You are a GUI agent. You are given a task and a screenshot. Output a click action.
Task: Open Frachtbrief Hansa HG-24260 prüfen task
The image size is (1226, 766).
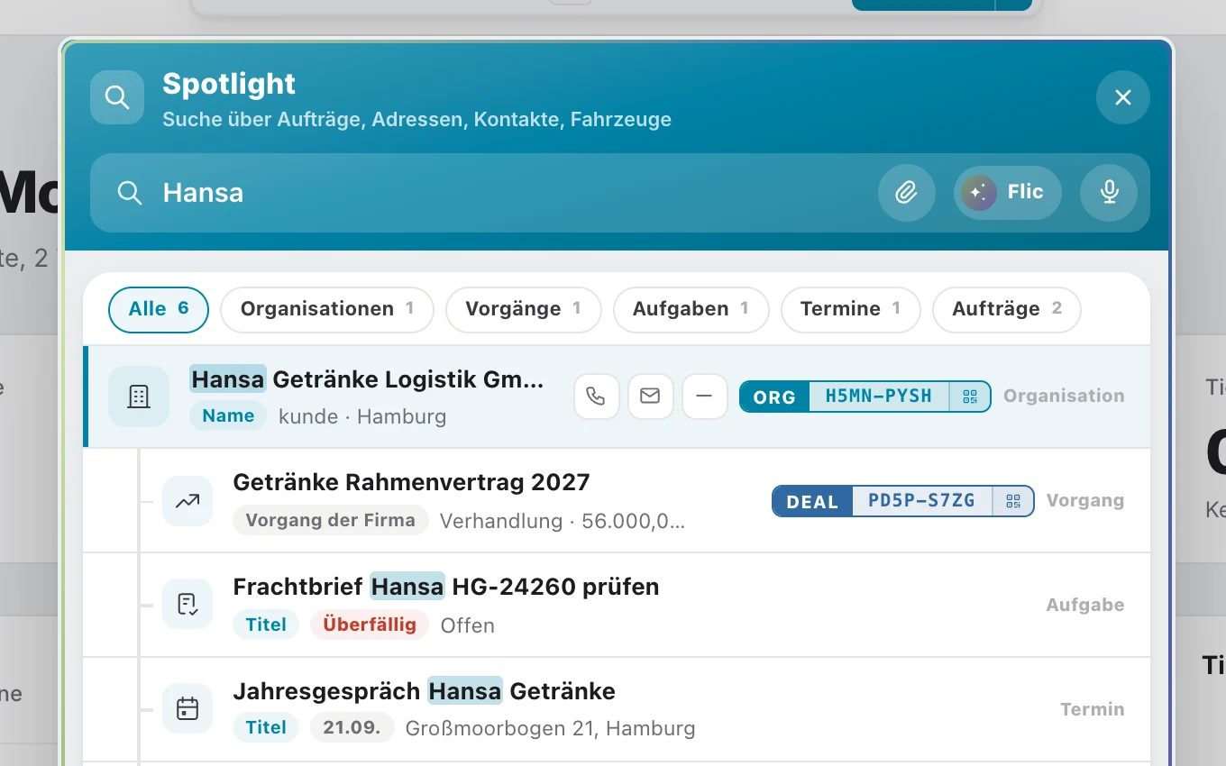coord(617,605)
